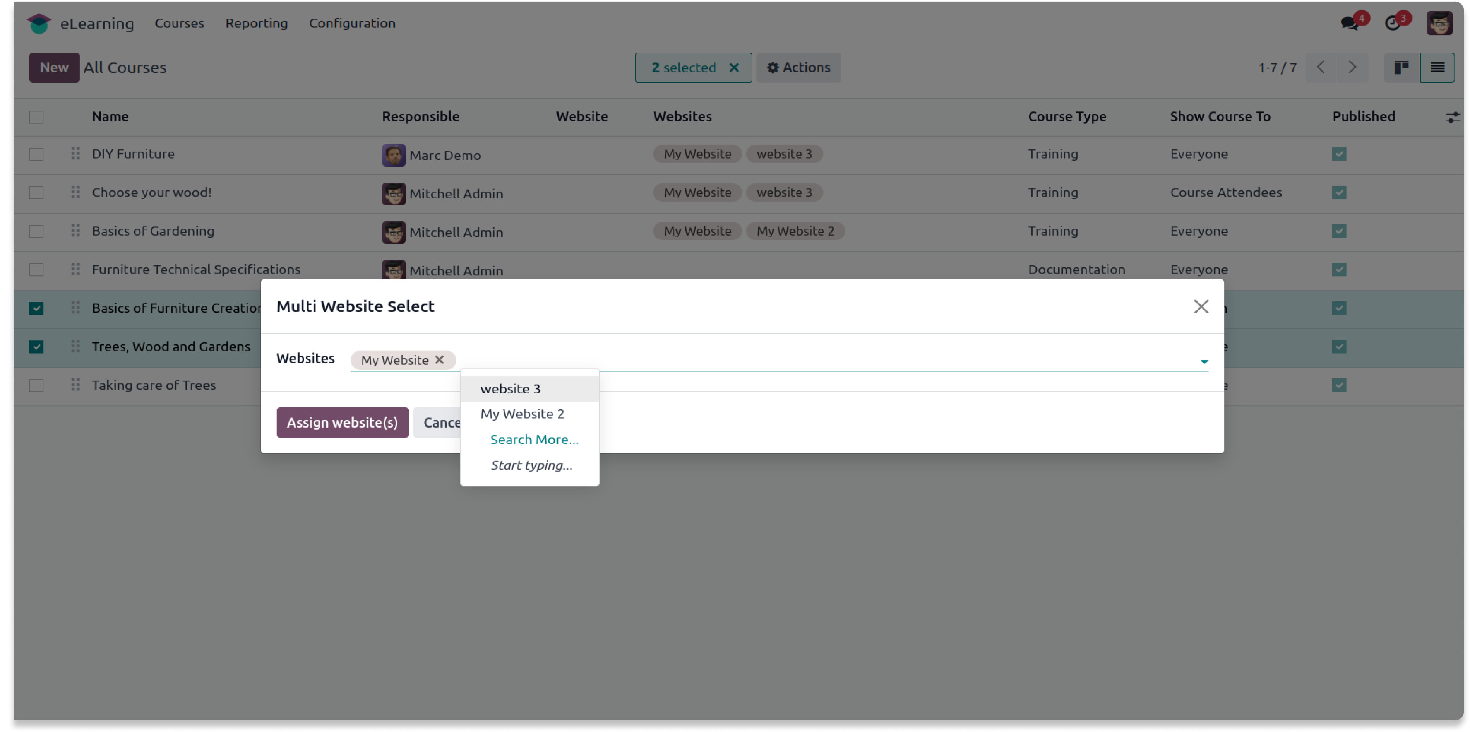Open the messages chat icon
1470x732 pixels.
(1350, 23)
